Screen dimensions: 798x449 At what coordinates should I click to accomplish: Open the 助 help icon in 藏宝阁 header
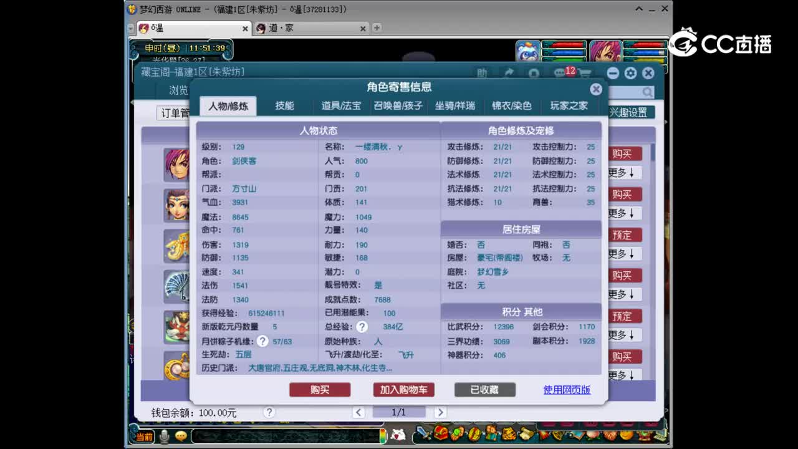tap(482, 73)
